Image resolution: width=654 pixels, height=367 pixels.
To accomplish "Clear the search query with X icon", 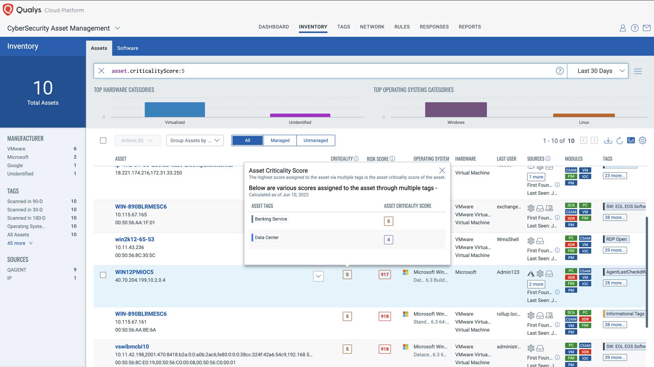I will 101,71.
